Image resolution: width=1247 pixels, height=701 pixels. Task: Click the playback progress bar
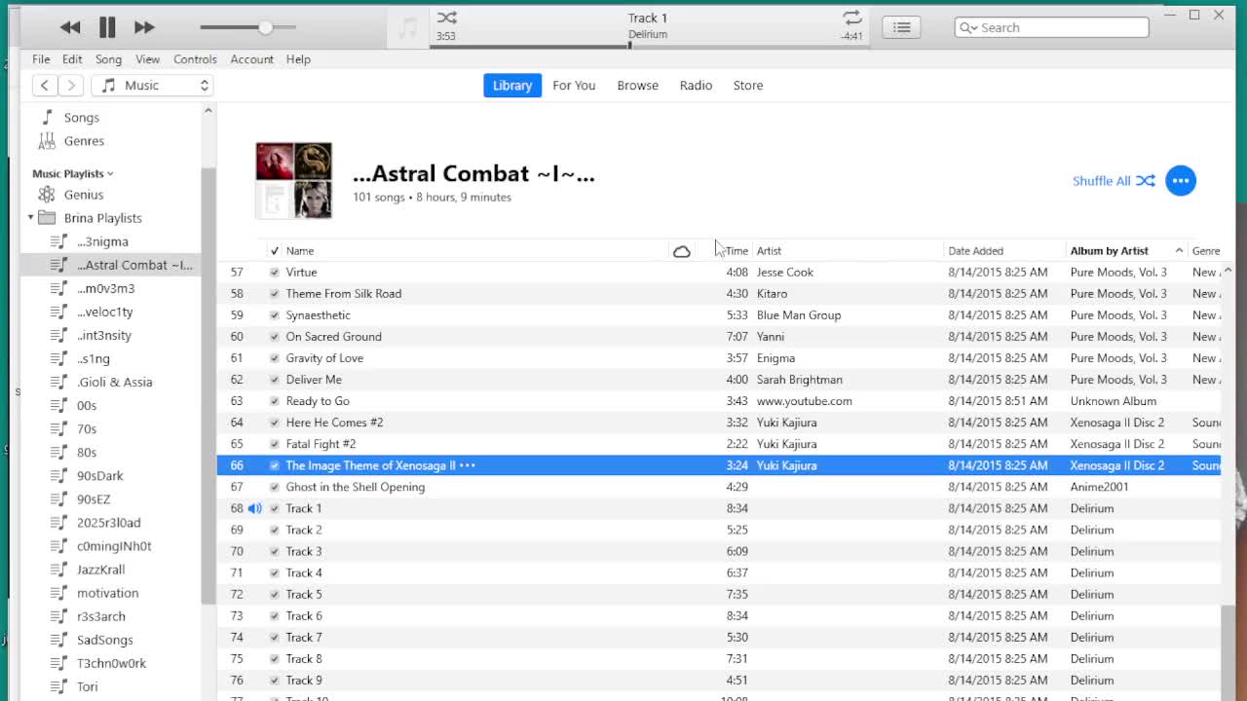648,46
